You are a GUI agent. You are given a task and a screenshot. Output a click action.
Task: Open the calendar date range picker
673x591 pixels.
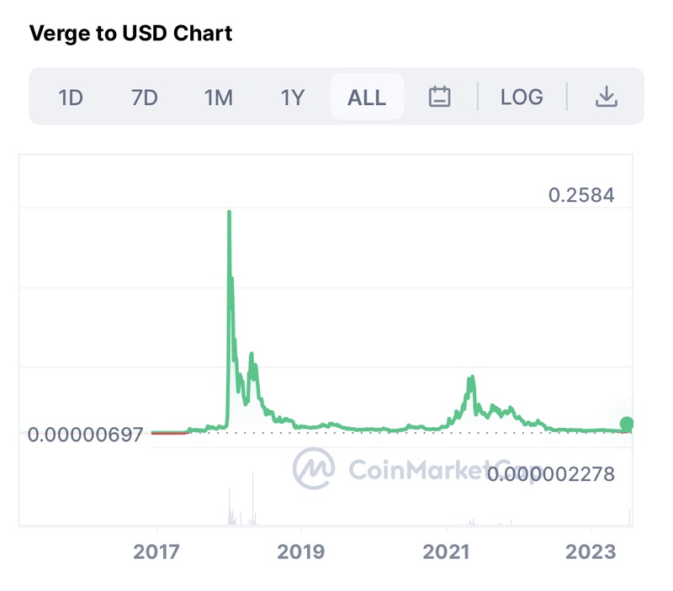440,97
